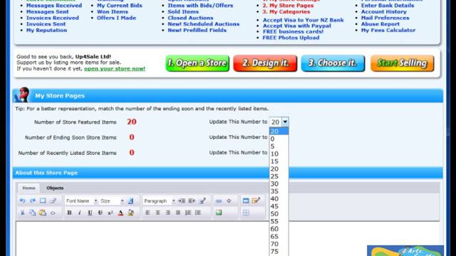Image resolution: width=456 pixels, height=256 pixels.
Task: Open FREE Photos Upload link
Action: 291,38
